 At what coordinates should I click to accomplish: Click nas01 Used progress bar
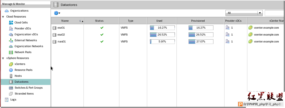[162, 42]
